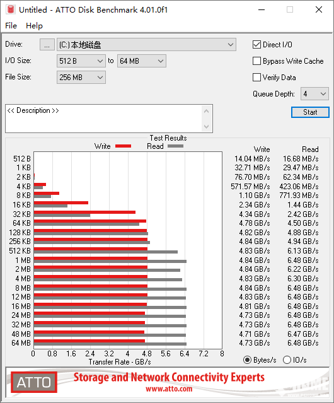Screen dimensions: 334x403
Task: Open the drive browse button with ellipsis
Action: tap(47, 45)
